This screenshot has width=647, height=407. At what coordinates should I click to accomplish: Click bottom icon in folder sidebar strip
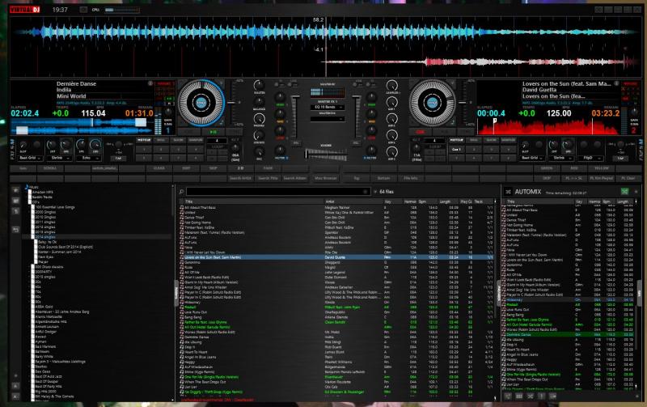[15, 396]
